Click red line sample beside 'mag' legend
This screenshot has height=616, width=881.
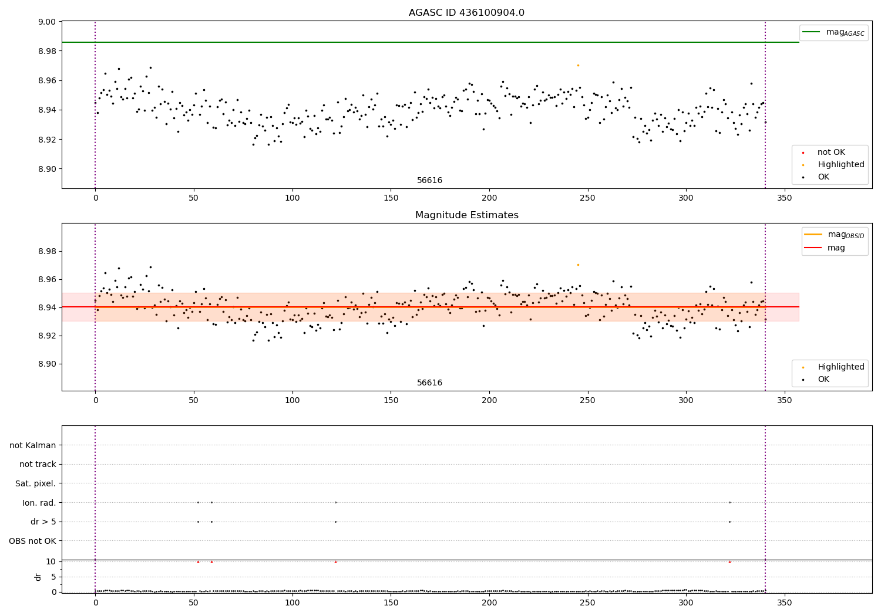tap(813, 248)
